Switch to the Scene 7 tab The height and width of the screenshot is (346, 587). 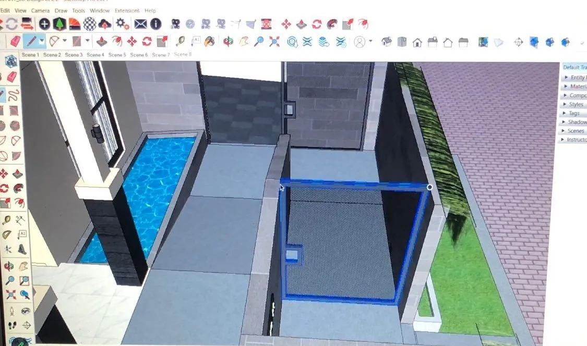pyautogui.click(x=161, y=55)
